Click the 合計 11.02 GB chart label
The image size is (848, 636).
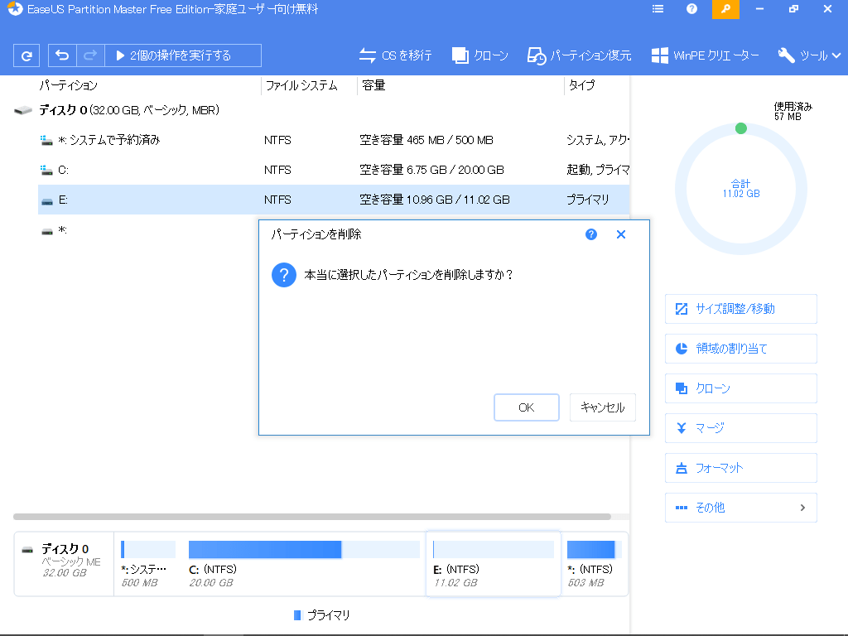coord(741,189)
